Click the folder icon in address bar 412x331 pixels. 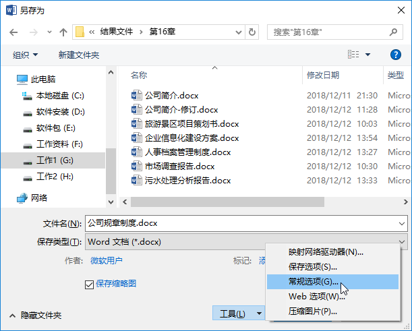point(80,32)
